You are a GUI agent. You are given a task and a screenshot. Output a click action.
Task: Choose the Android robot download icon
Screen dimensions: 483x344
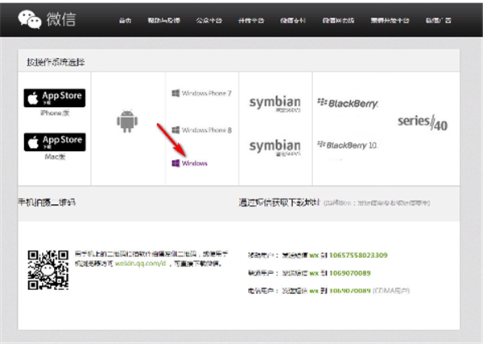click(127, 121)
